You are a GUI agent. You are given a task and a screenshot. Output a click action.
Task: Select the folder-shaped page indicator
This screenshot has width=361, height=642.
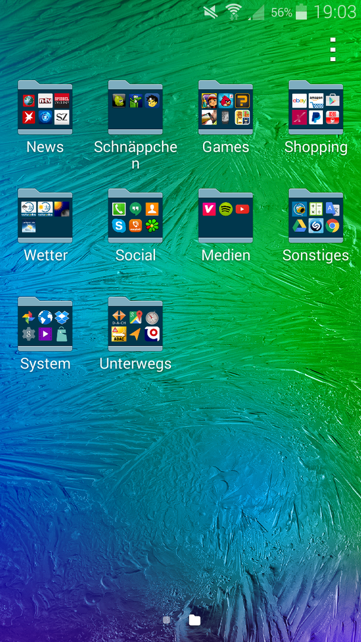pyautogui.click(x=195, y=620)
